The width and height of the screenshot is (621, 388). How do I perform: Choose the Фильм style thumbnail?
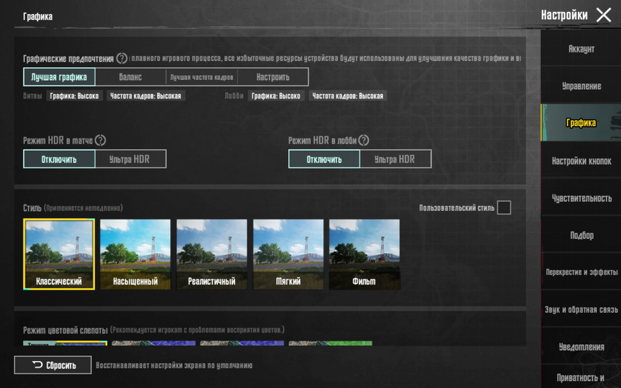tap(365, 254)
